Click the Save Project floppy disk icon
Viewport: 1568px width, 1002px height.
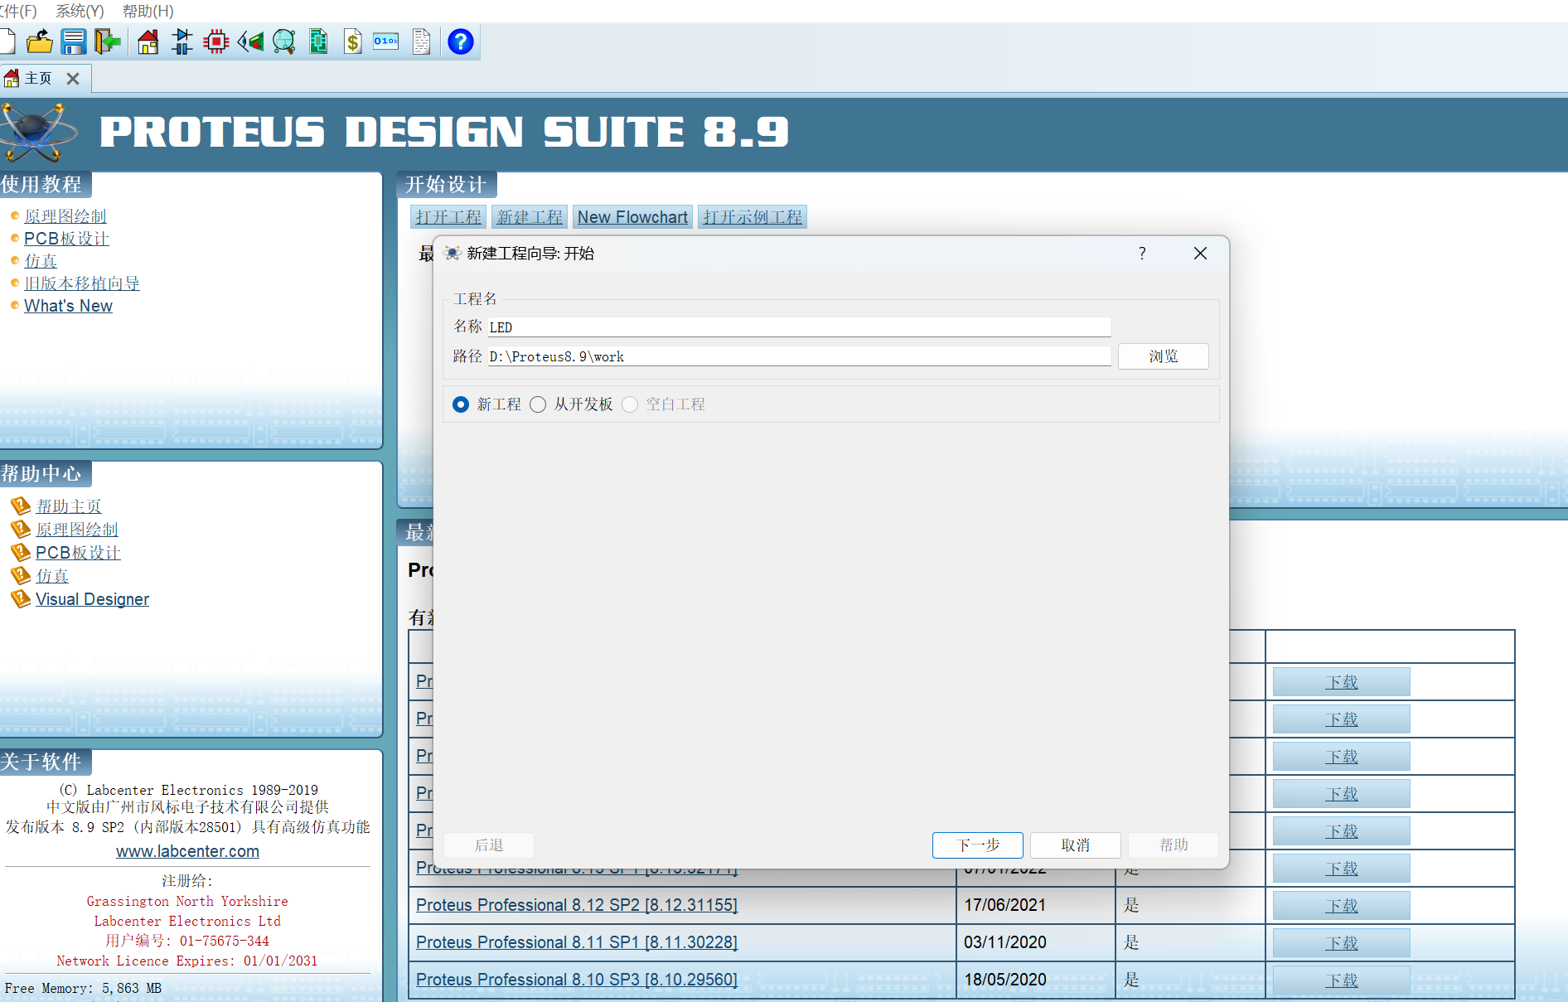point(74,41)
